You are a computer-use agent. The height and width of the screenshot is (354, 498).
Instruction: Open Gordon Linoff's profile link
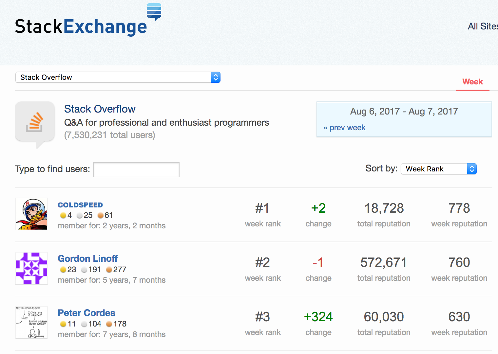pos(87,258)
